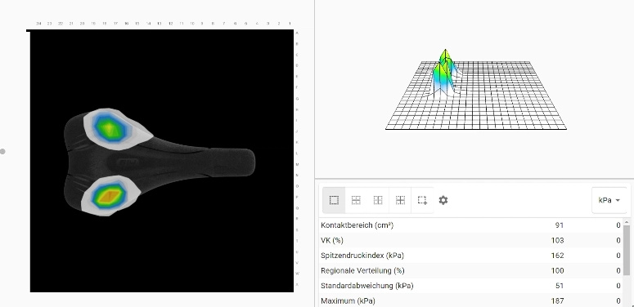Click the Maximum value 187

tap(558, 300)
